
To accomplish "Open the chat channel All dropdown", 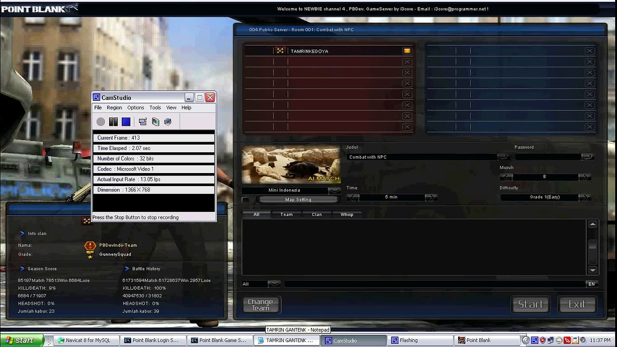I will click(x=274, y=284).
